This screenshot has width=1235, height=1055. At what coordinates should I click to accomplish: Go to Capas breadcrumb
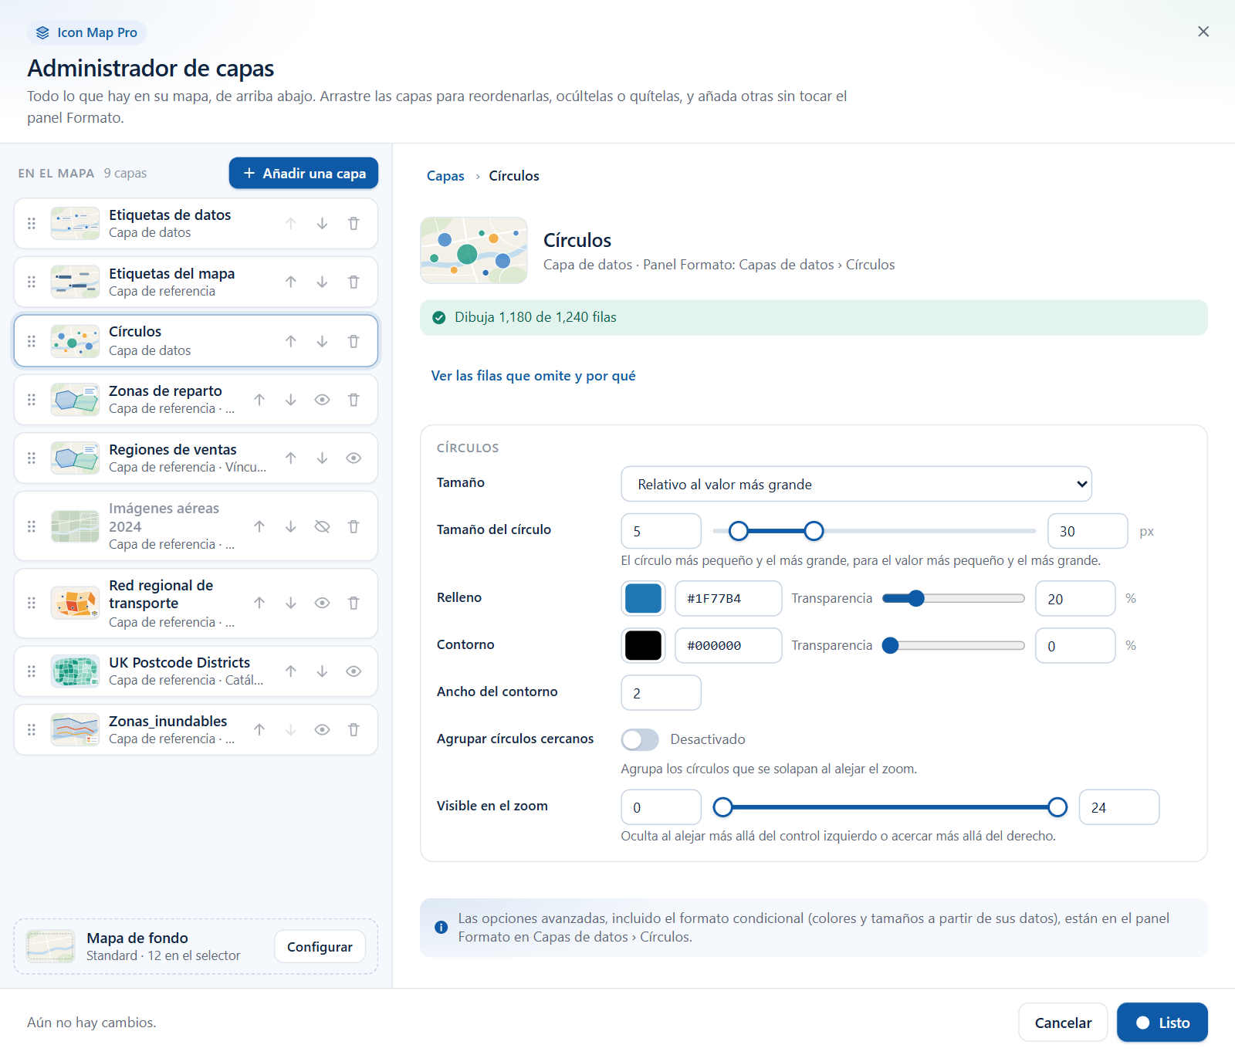coord(445,176)
